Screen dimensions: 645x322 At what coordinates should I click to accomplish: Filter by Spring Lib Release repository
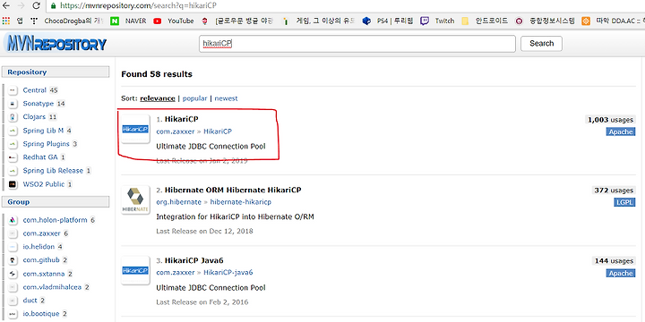point(53,171)
